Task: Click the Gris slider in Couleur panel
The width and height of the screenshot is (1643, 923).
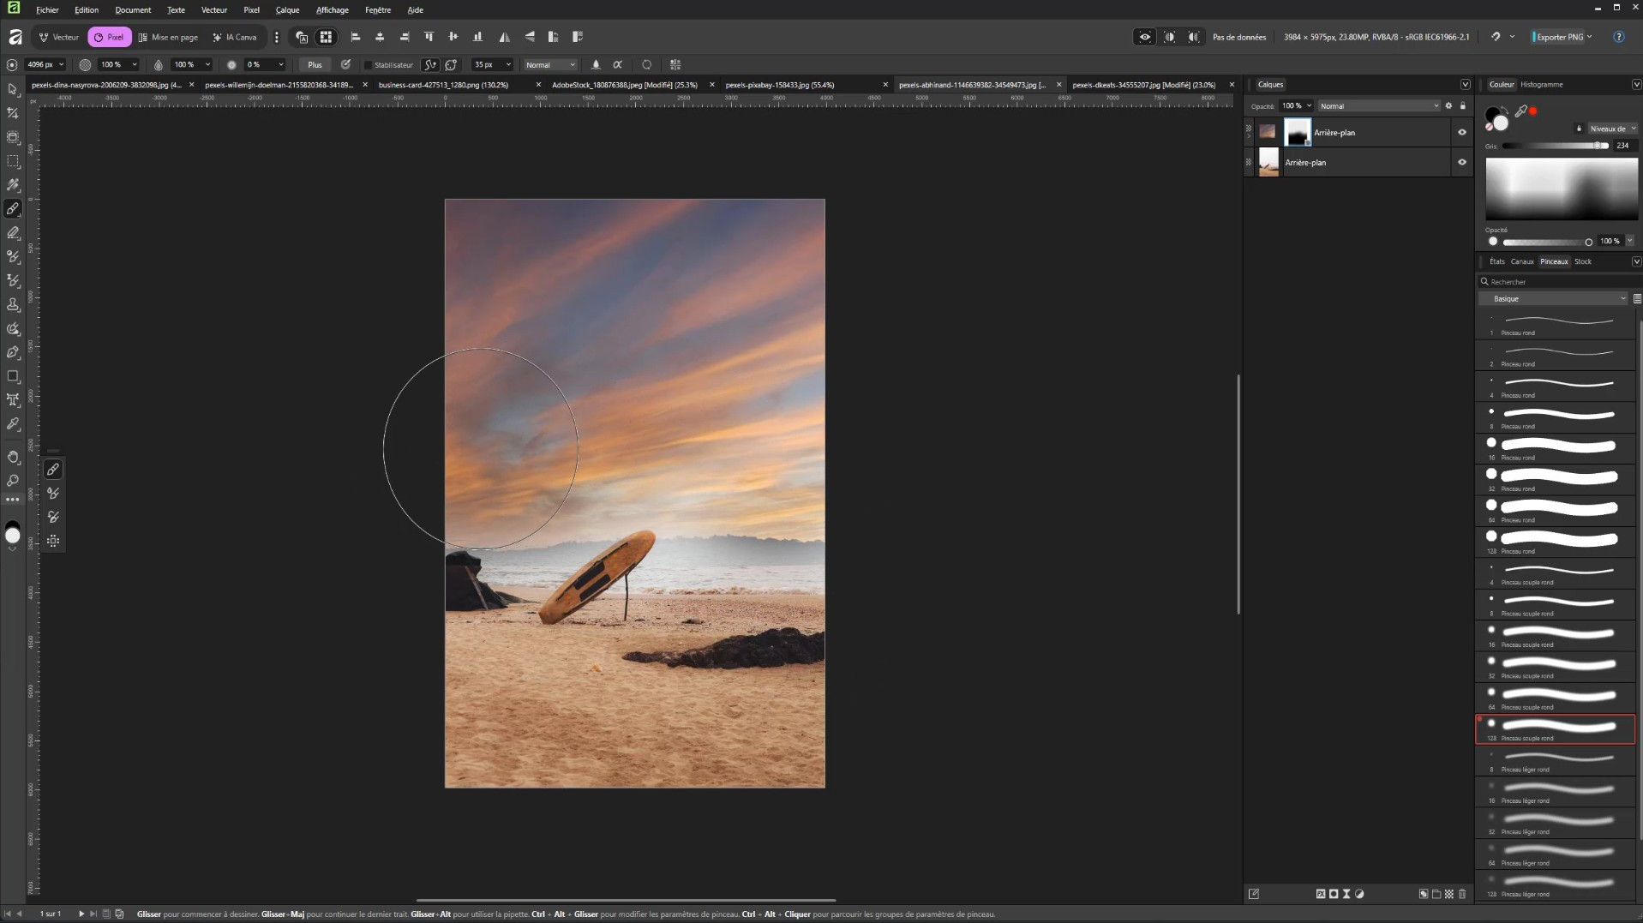Action: (1555, 146)
